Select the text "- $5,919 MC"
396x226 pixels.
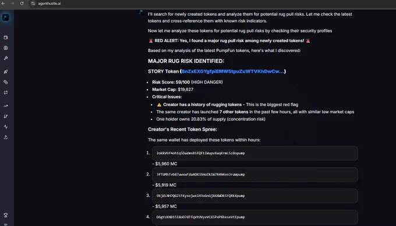point(164,185)
